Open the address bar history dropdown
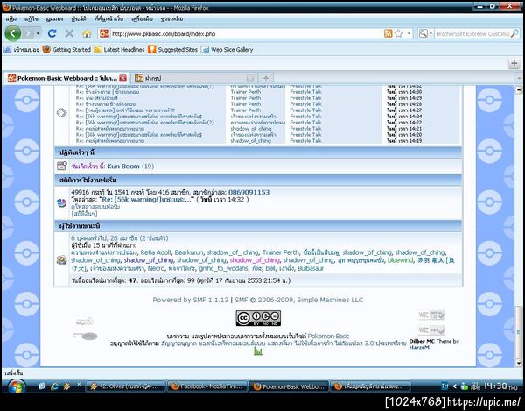 [409, 33]
